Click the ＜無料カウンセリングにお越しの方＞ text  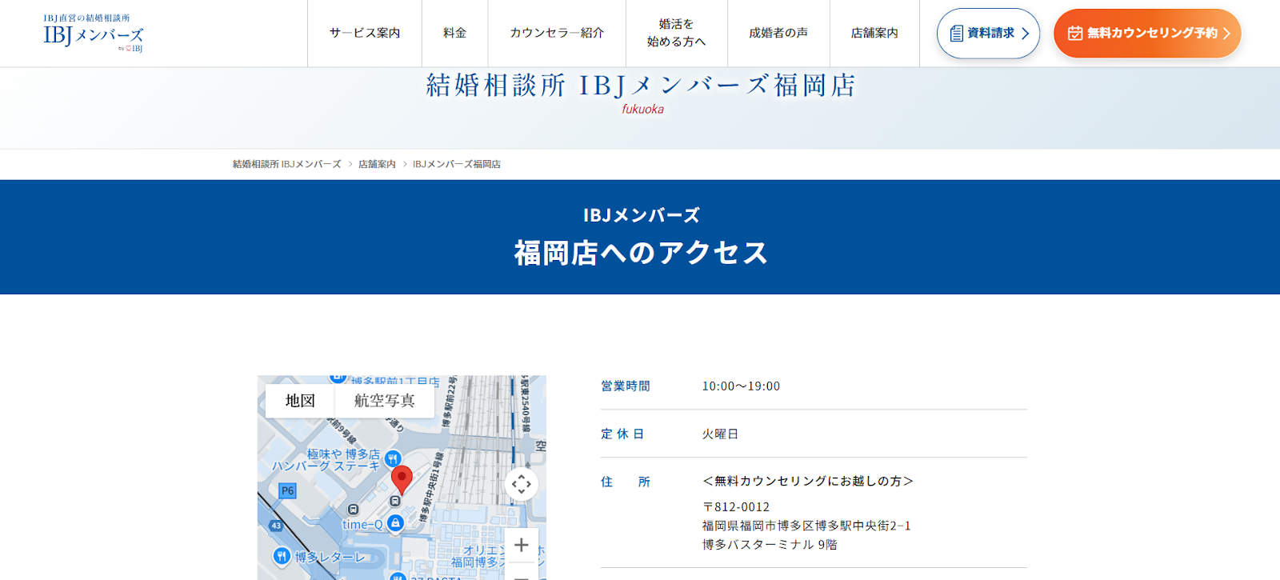point(808,481)
